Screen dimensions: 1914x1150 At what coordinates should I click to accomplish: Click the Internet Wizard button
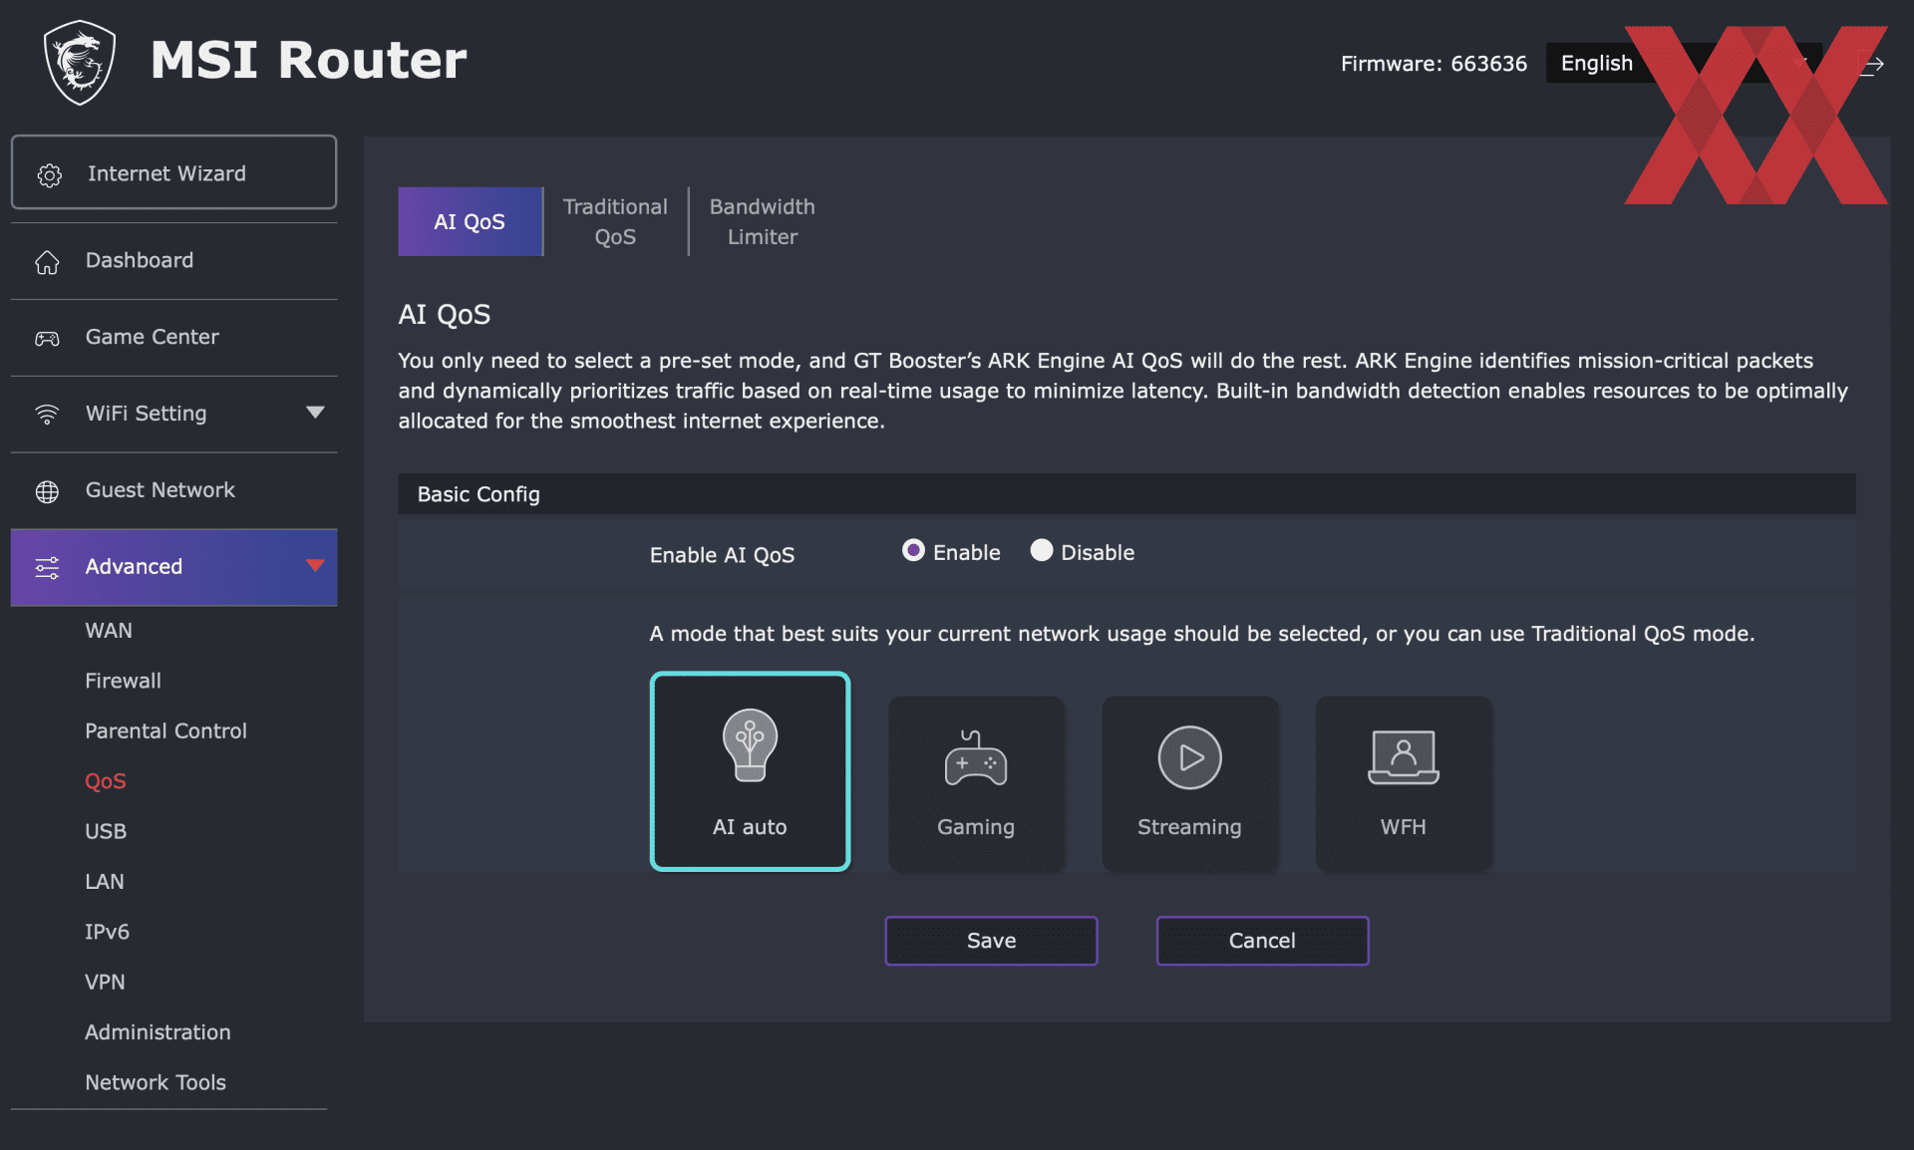click(173, 172)
